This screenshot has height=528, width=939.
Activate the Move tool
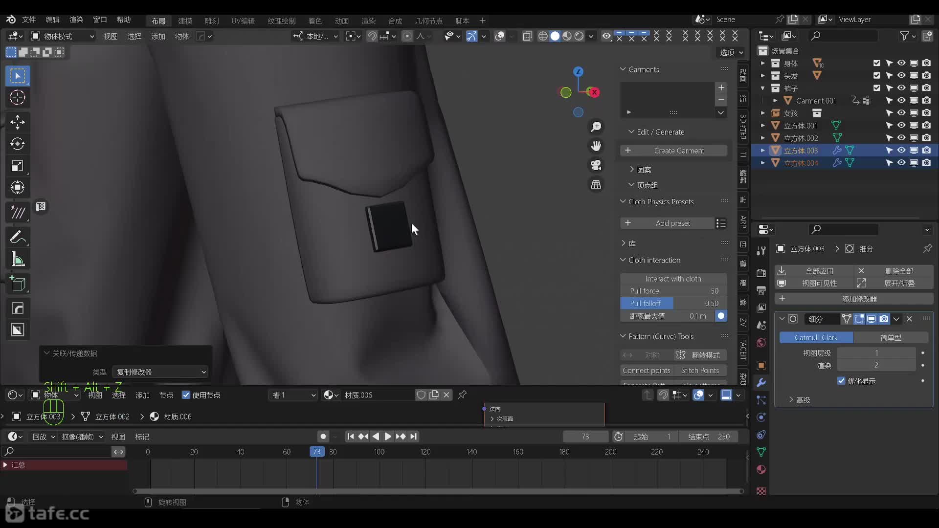pyautogui.click(x=18, y=122)
